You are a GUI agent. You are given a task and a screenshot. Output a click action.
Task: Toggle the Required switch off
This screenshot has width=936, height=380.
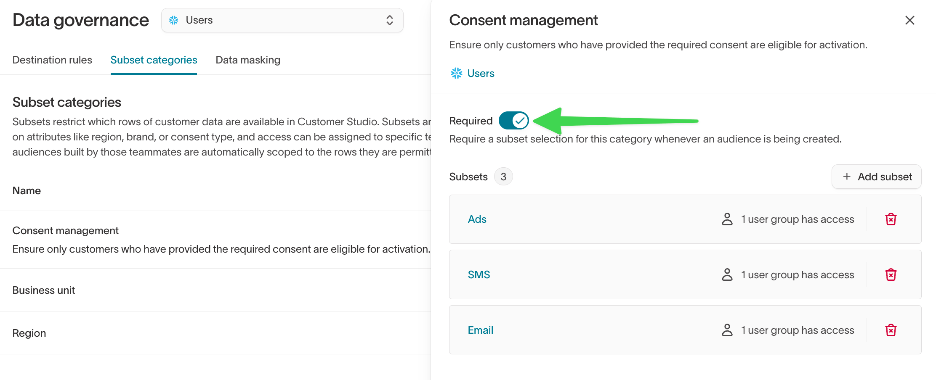514,121
